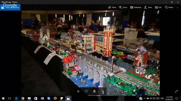Click the touch keyboard tray icon

(x=158, y=98)
